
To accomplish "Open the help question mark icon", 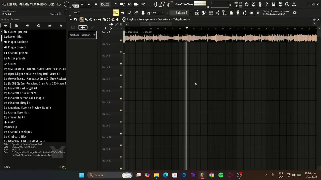I will coord(267,4).
